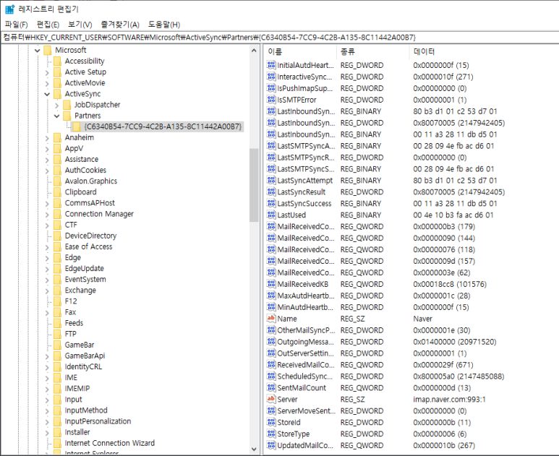This screenshot has height=456, width=559.
Task: Select the ServerMoveSent... value name
Action: pyautogui.click(x=306, y=410)
